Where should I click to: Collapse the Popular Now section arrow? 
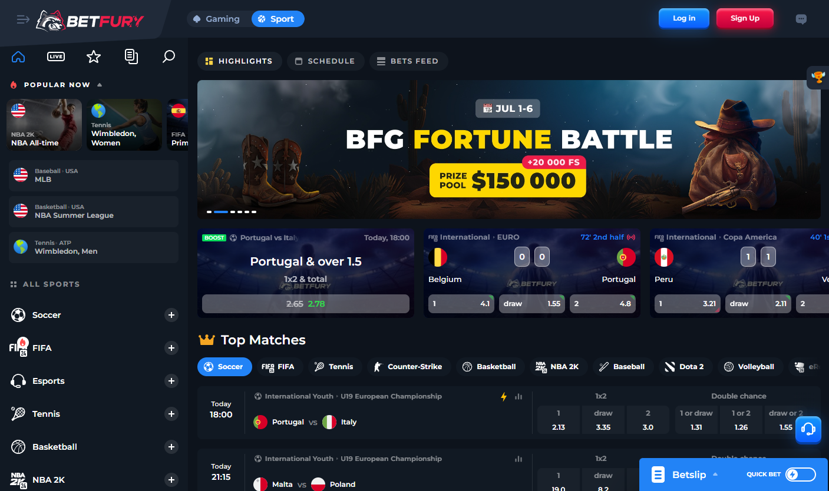[100, 85]
